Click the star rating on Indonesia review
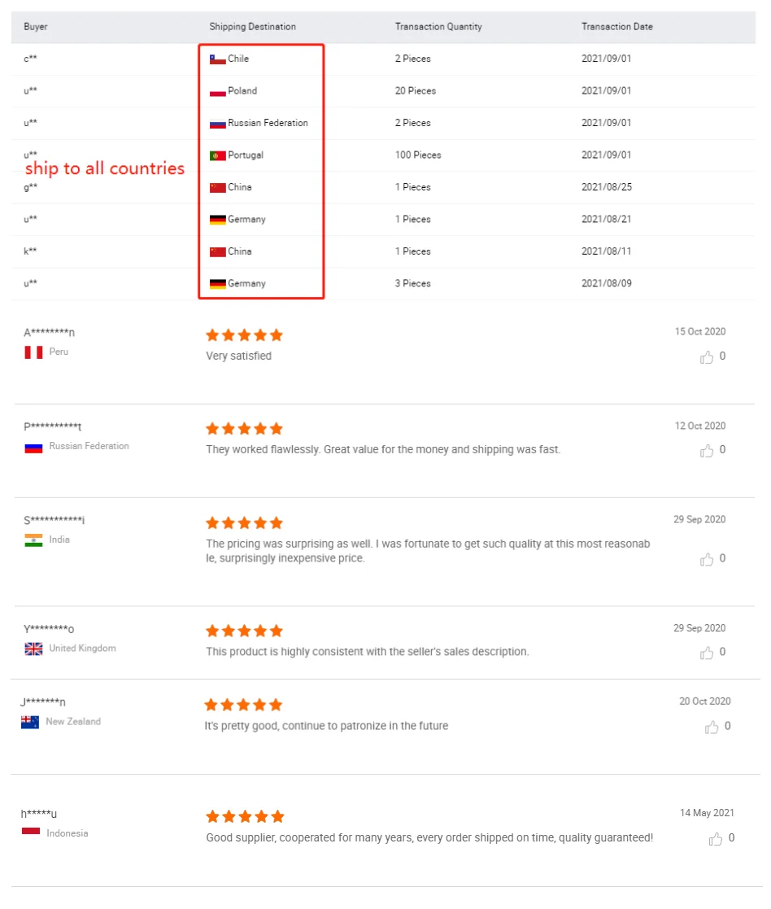 pyautogui.click(x=244, y=816)
